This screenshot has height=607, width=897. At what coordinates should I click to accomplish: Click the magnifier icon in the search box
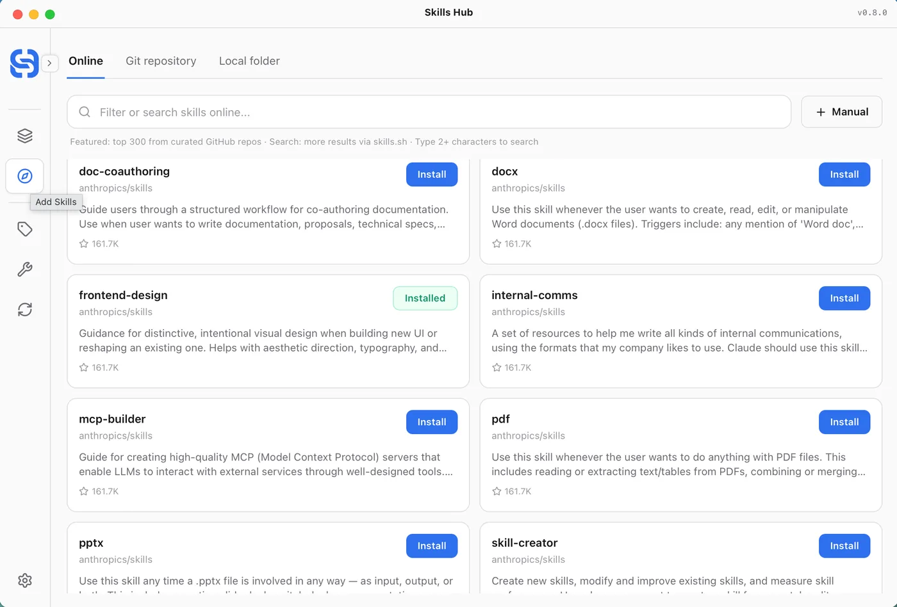click(85, 112)
